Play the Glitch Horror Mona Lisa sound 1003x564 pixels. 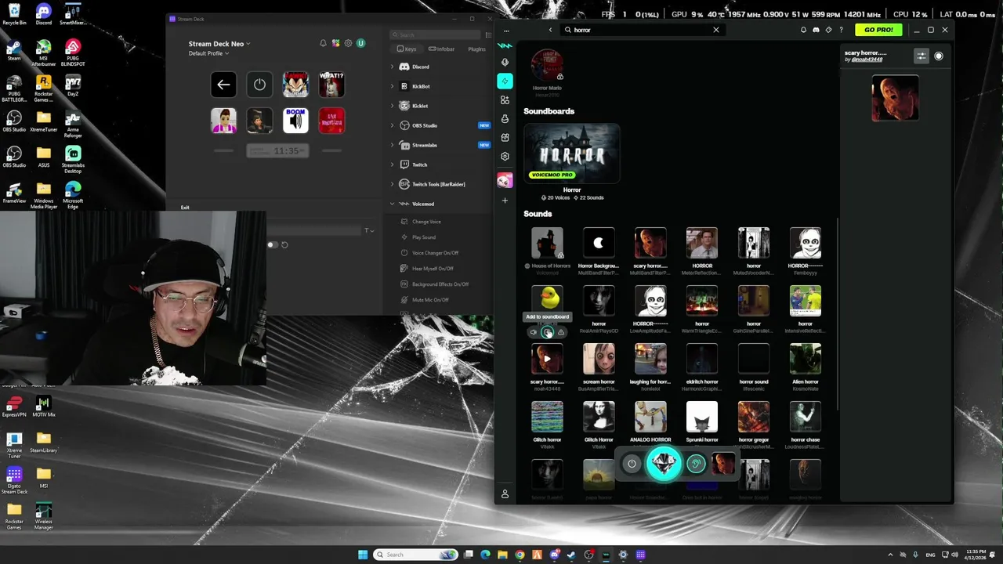pos(599,417)
